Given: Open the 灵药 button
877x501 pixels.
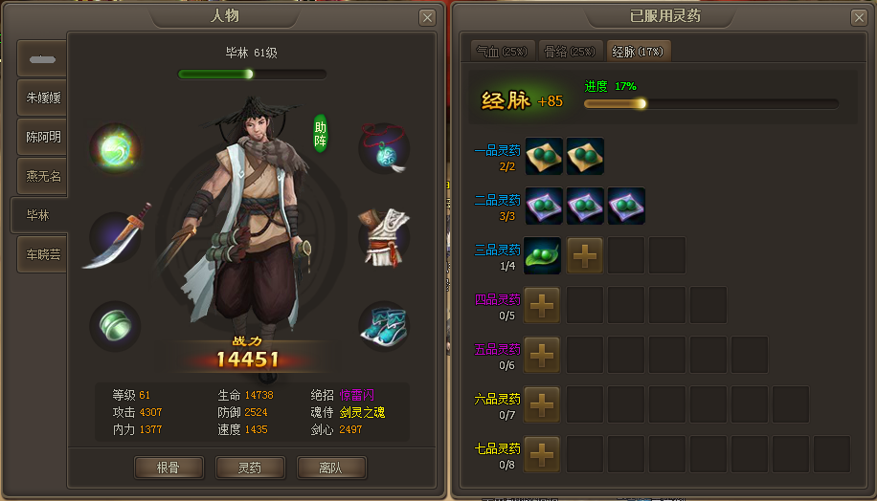Looking at the screenshot, I should (250, 468).
